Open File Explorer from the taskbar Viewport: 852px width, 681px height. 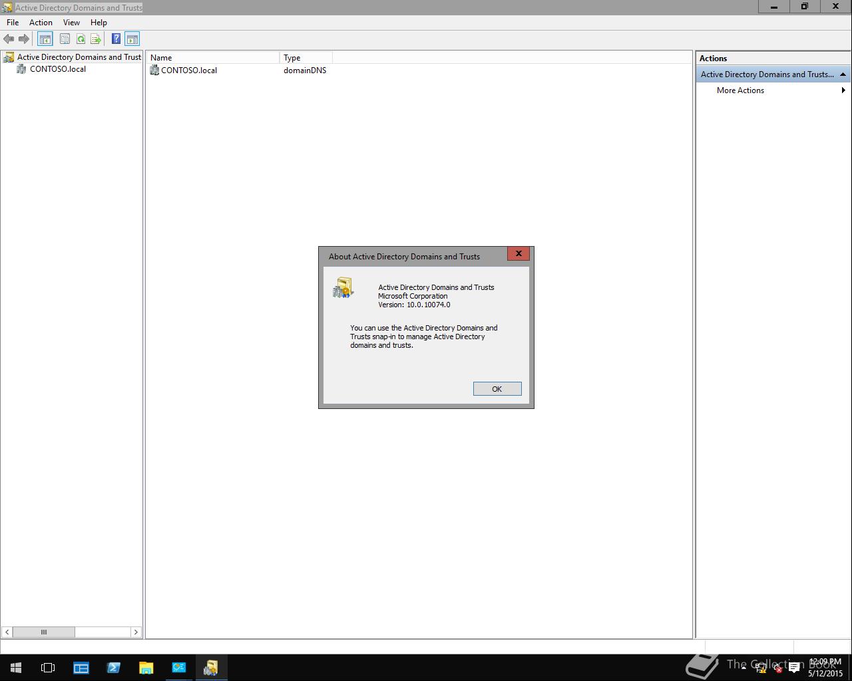(146, 668)
